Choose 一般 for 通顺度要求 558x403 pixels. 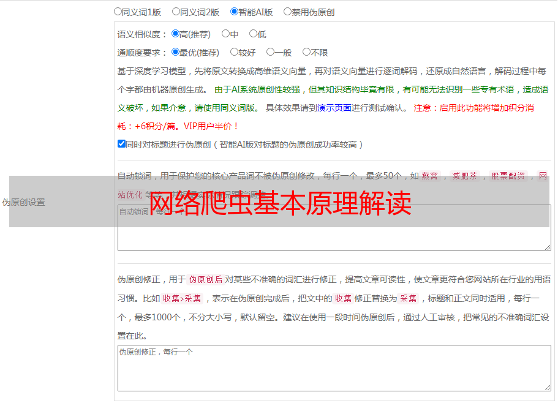coord(270,53)
